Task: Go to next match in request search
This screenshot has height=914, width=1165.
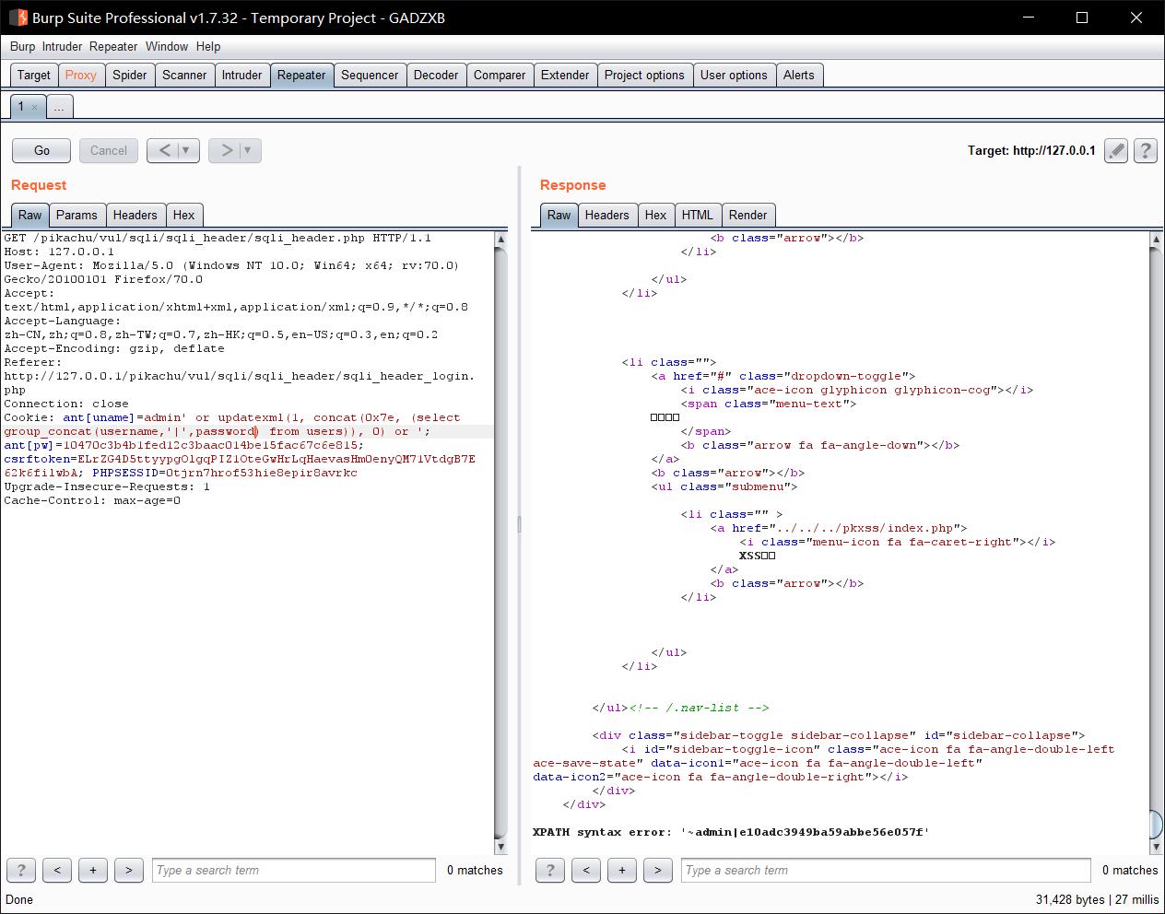Action: [x=129, y=870]
